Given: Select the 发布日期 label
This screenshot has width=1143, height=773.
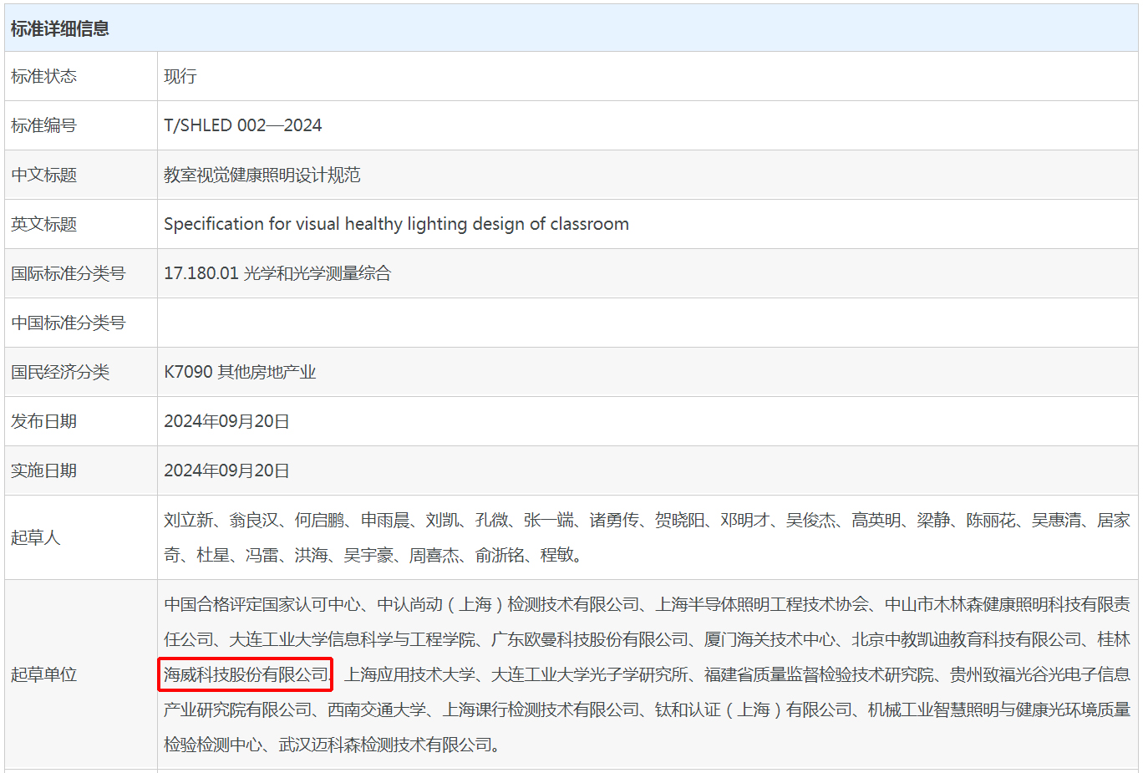Looking at the screenshot, I should click(x=43, y=421).
